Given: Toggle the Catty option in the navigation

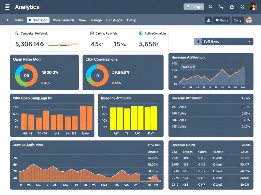Looking at the screenshot, I should (x=238, y=20).
